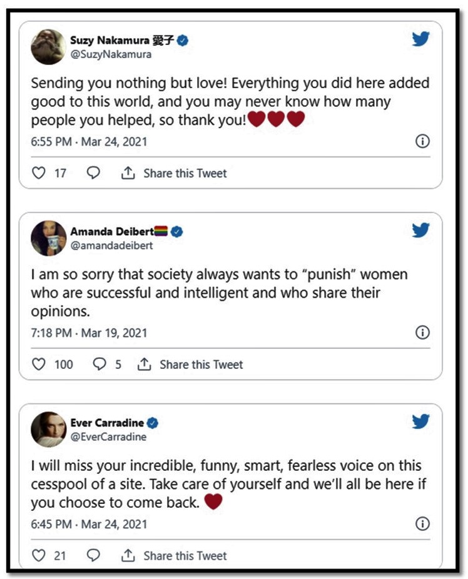Open info icon on Suzy Nakamura's tweet

pos(423,141)
